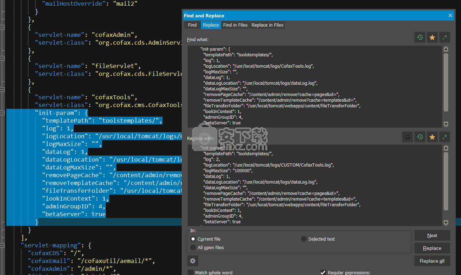Click "templatePath" line in the editor
The image size is (461, 275).
coord(102,120)
